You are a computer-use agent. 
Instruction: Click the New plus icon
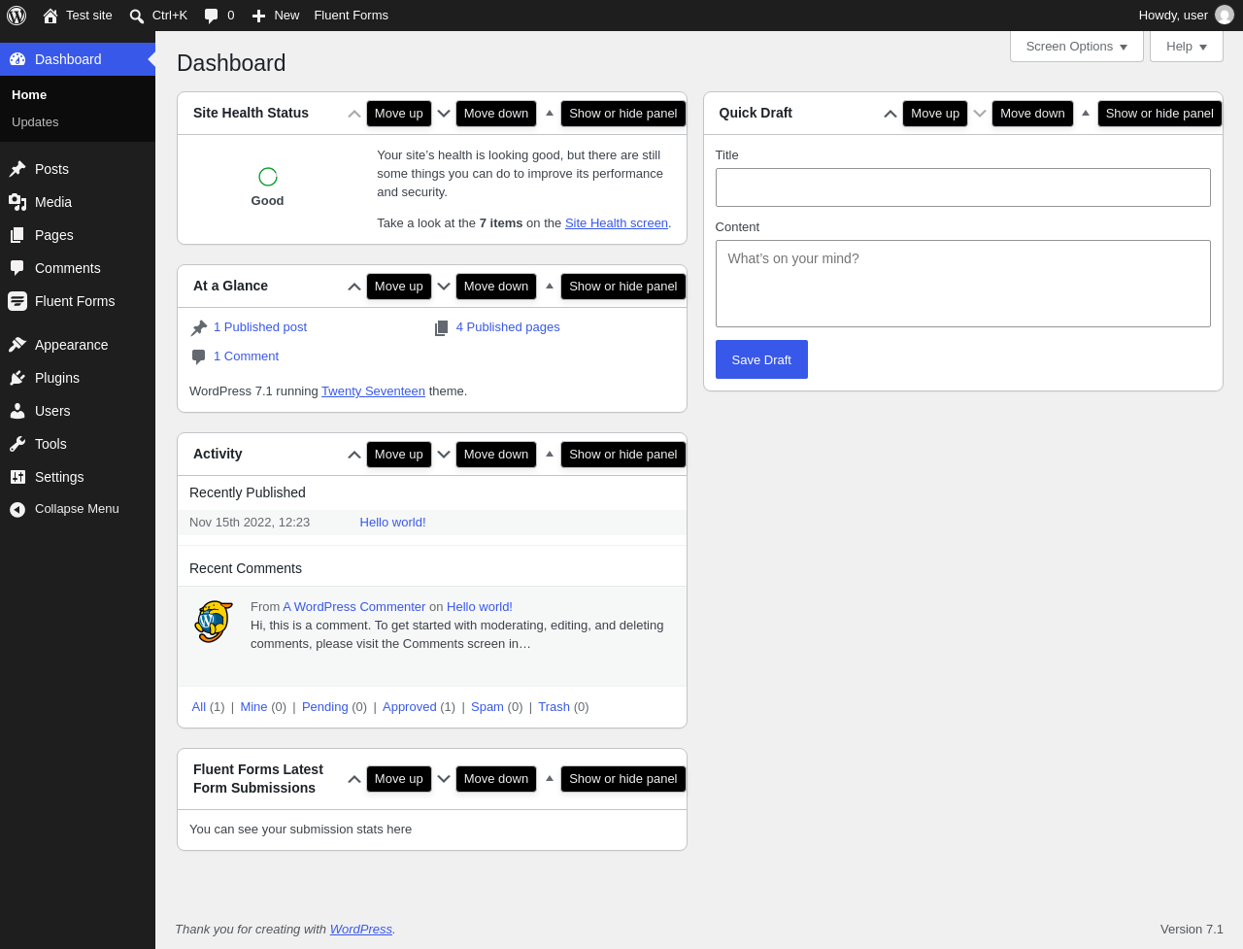(258, 16)
